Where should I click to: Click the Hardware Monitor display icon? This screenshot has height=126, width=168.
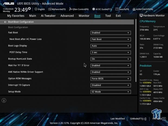pos(141,15)
